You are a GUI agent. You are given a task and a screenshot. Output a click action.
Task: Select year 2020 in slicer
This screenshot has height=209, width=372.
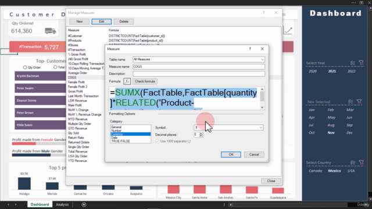click(x=313, y=71)
